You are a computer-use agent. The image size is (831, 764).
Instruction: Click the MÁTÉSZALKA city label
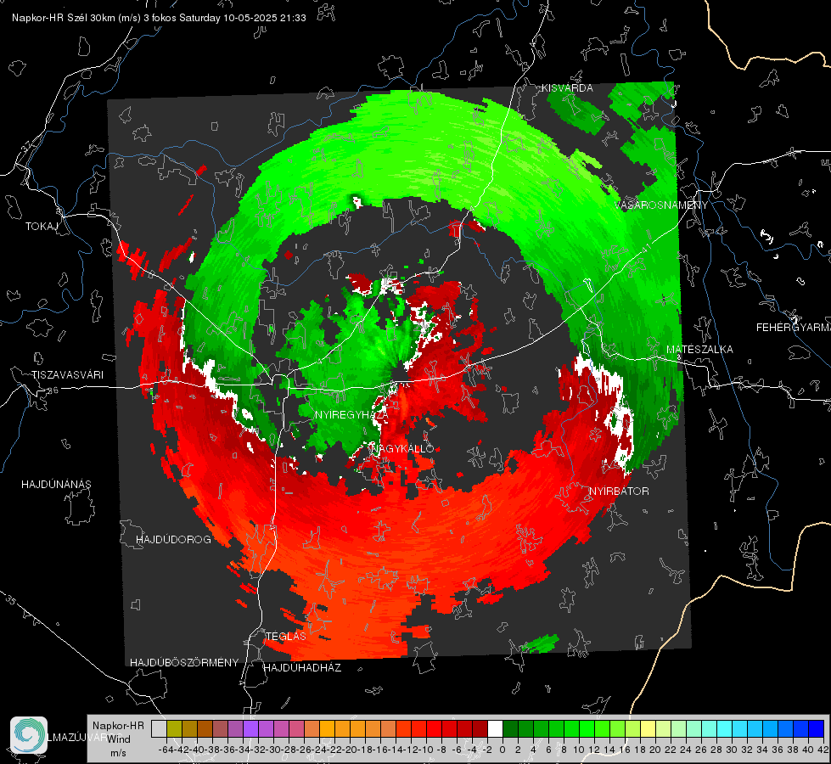click(x=699, y=350)
